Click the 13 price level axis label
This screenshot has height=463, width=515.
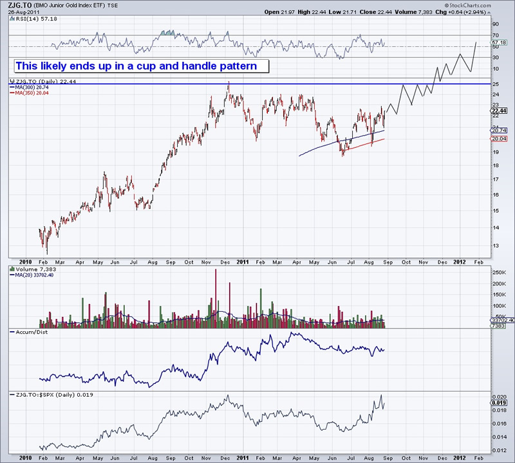click(x=495, y=246)
